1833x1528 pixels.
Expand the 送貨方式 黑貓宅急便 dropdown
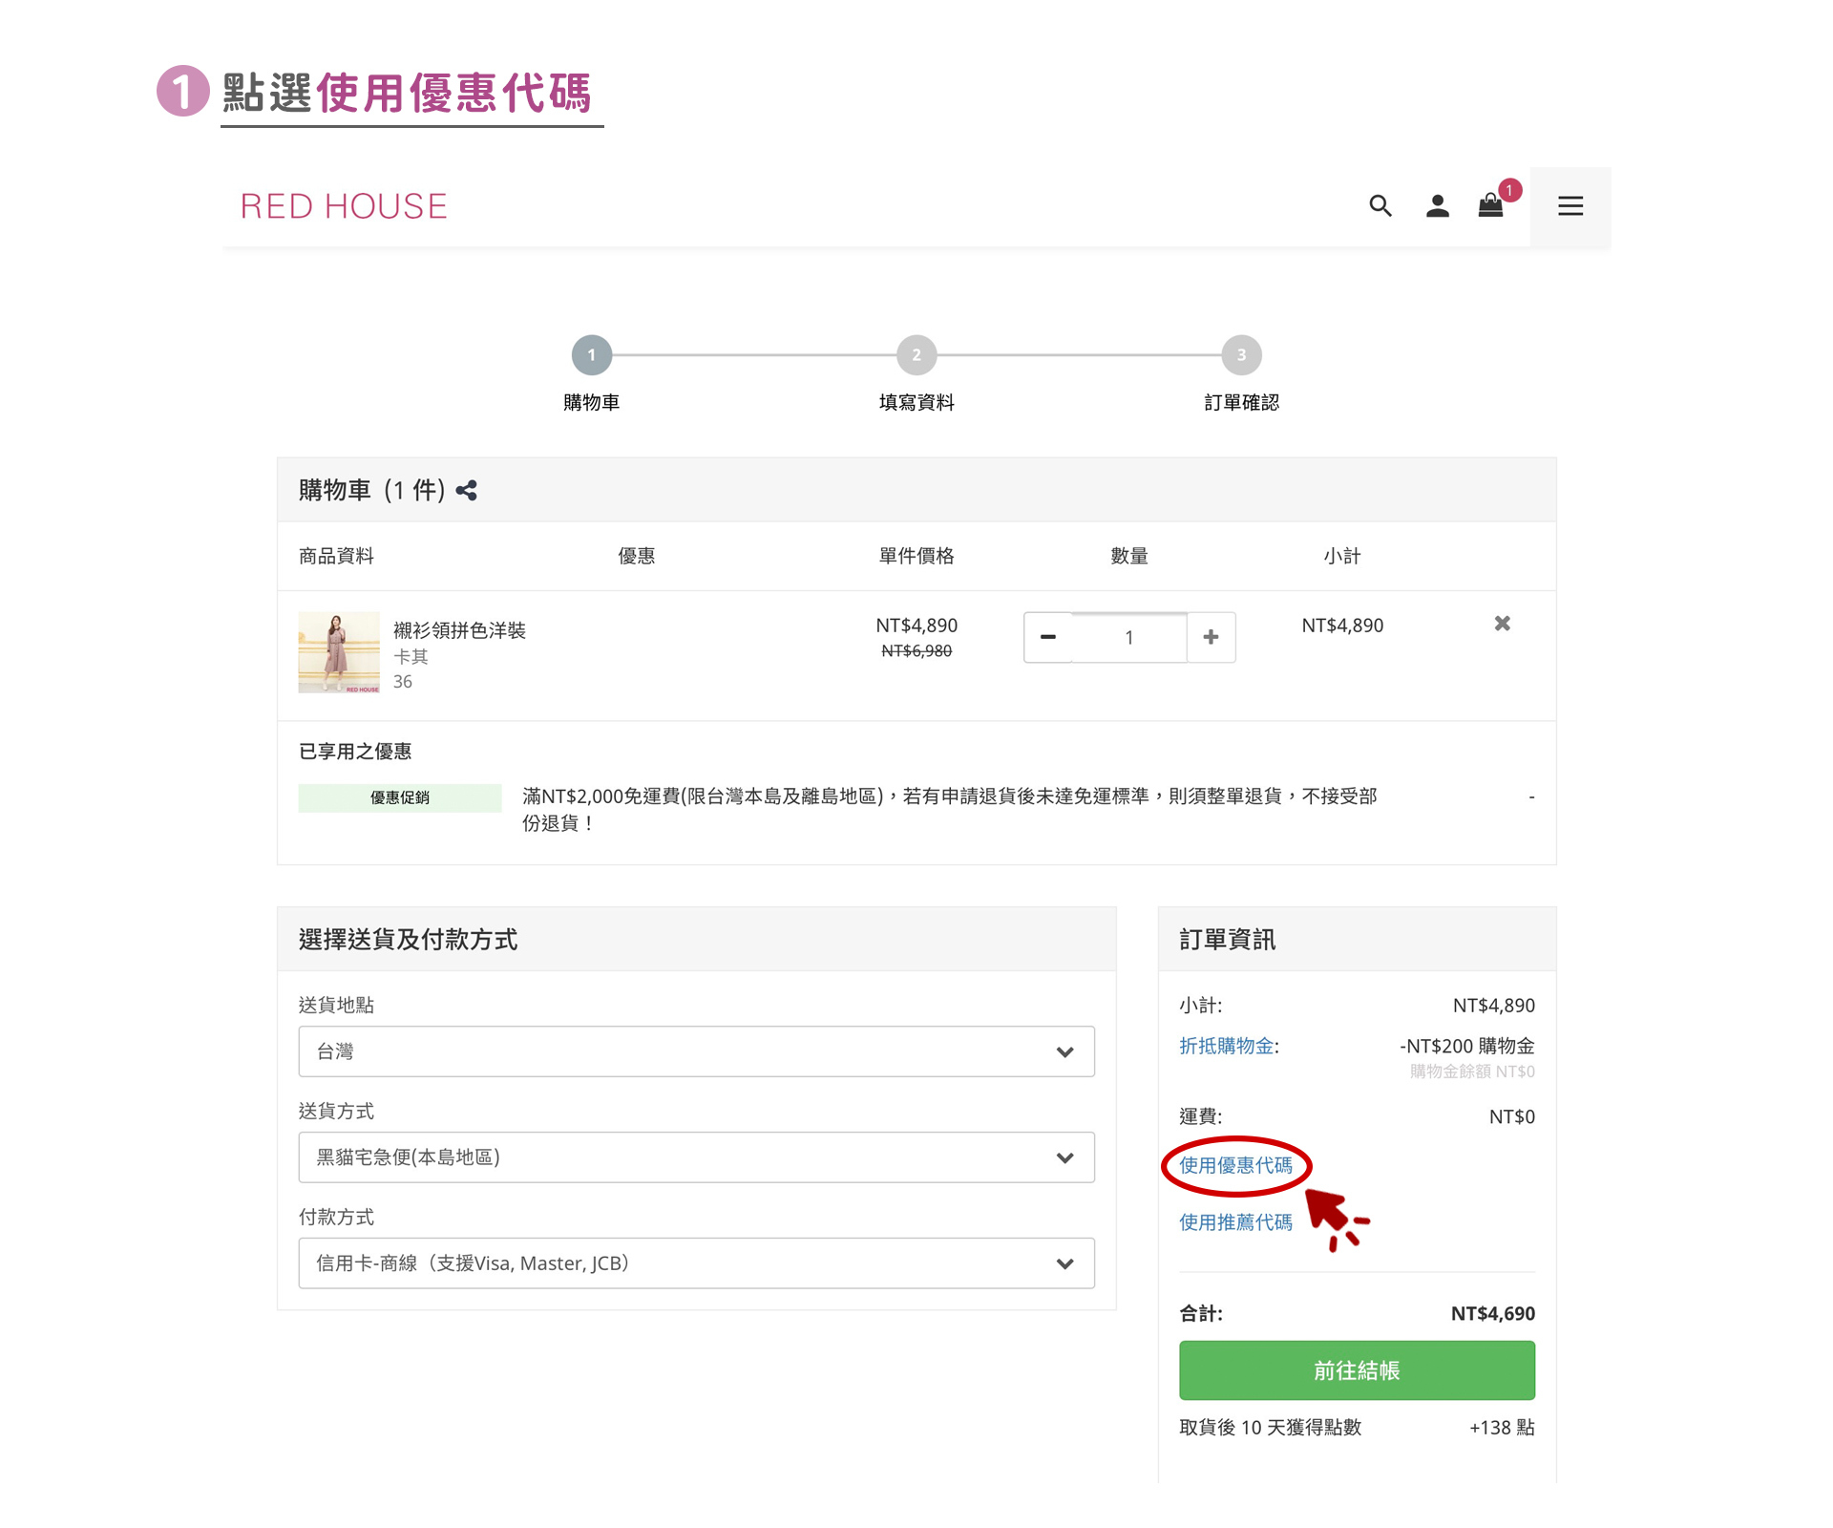[x=696, y=1157]
